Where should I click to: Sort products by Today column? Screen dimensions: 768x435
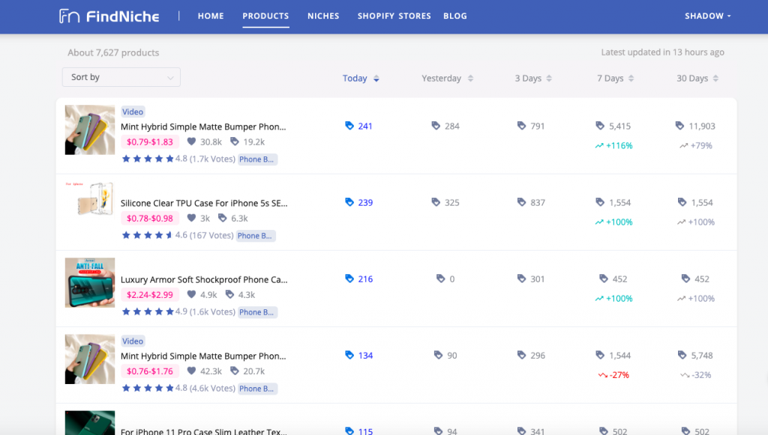tap(361, 78)
